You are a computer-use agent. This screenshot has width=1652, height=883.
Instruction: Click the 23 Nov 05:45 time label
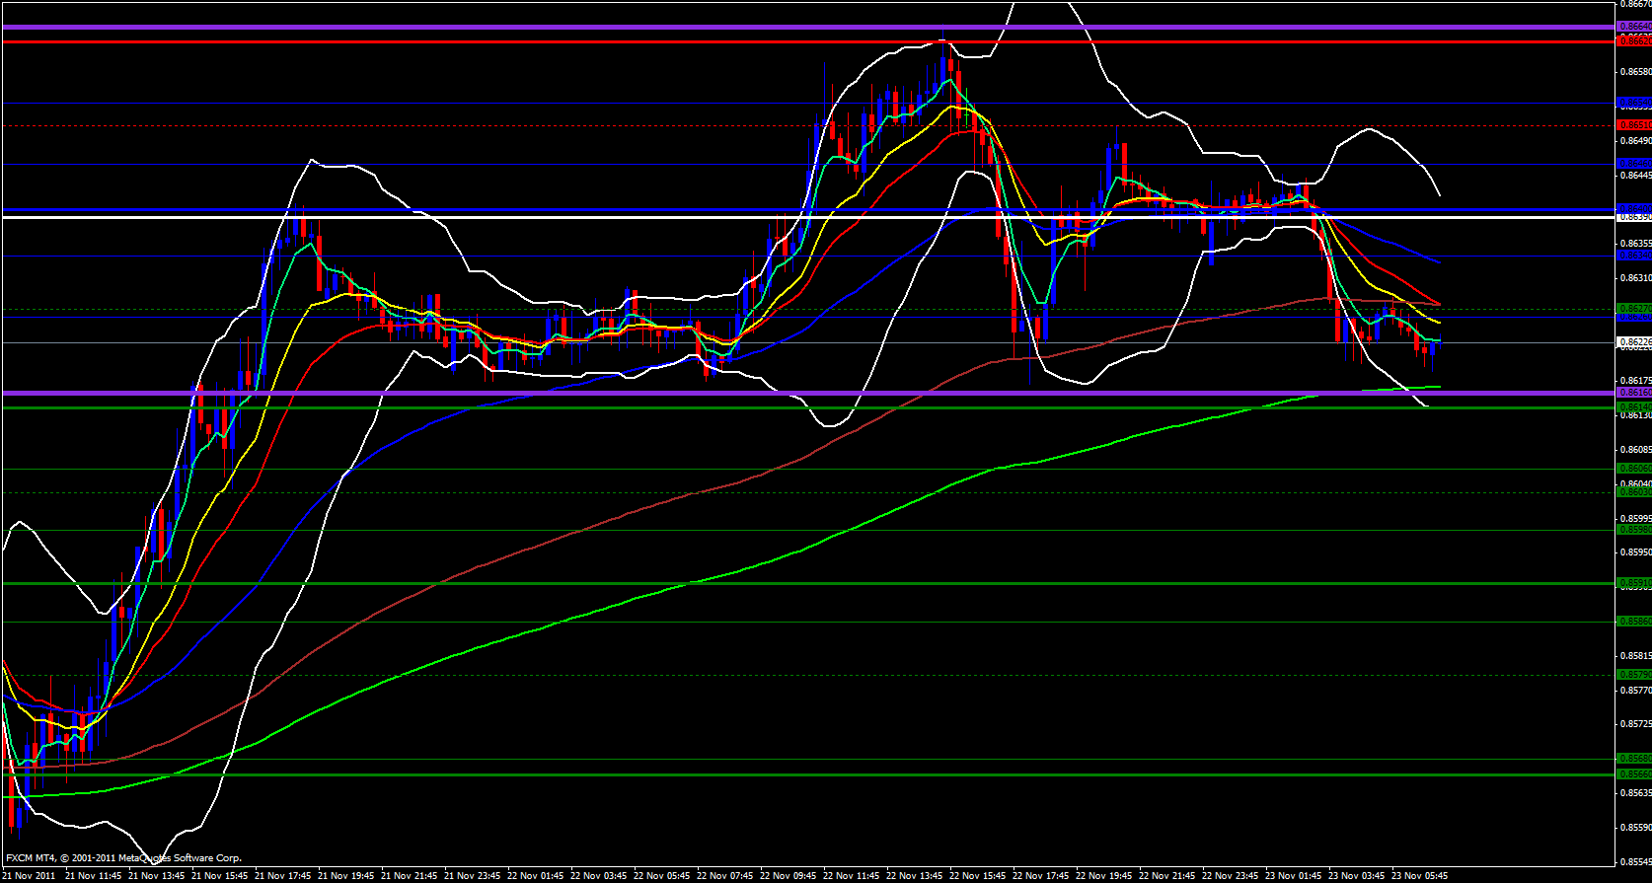point(1419,875)
